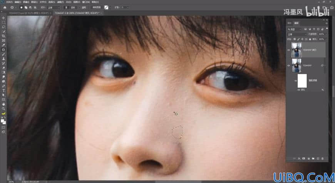This screenshot has width=335, height=183.
Task: Toggle lock transparent pixels
Action: (295, 39)
